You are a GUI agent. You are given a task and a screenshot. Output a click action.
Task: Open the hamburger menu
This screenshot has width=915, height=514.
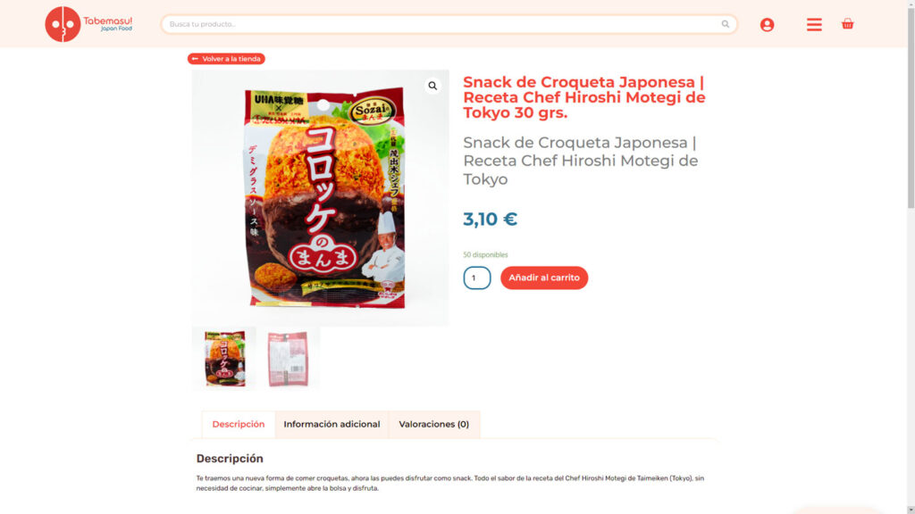[x=814, y=24]
